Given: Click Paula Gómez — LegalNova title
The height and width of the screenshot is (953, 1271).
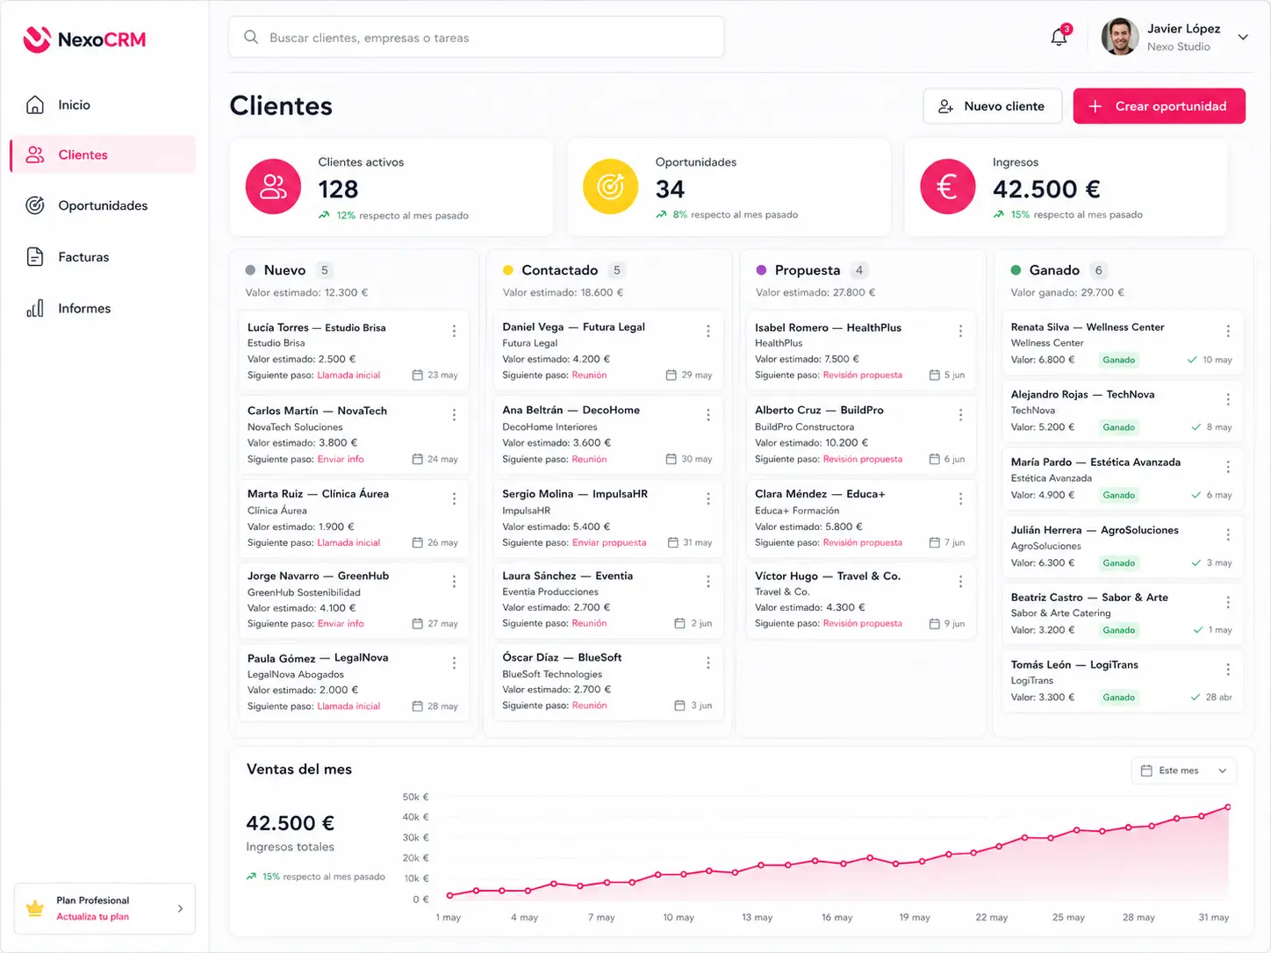Looking at the screenshot, I should 318,658.
